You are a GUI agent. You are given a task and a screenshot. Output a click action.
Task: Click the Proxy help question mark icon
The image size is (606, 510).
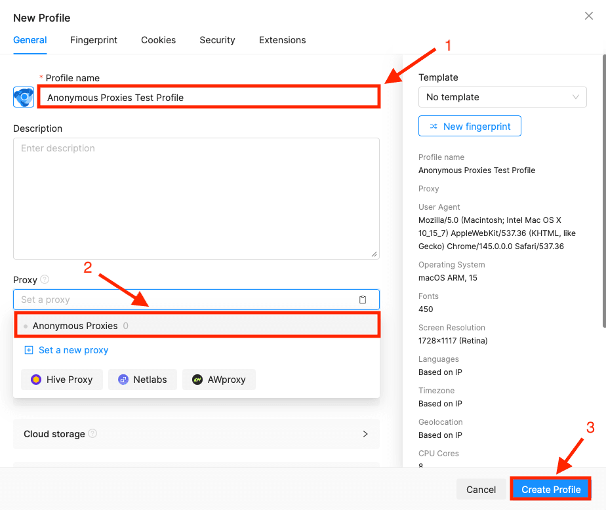click(43, 280)
